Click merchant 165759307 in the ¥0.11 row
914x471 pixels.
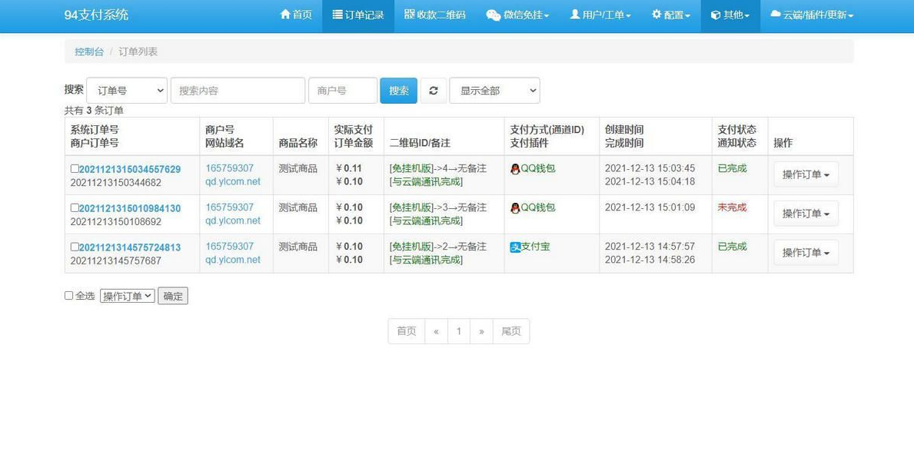click(230, 168)
